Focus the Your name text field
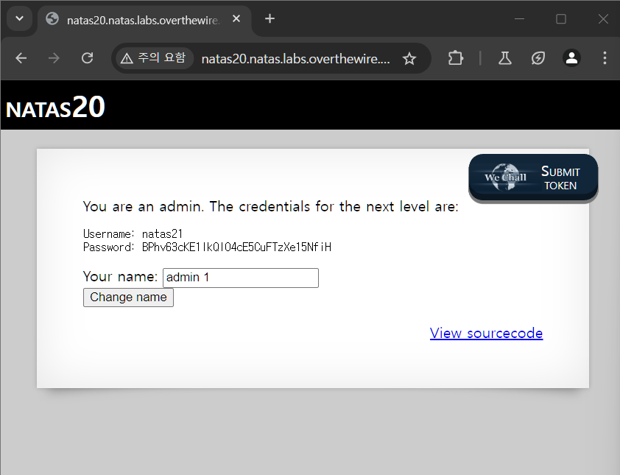Screen dimensions: 620x475 click(x=240, y=278)
